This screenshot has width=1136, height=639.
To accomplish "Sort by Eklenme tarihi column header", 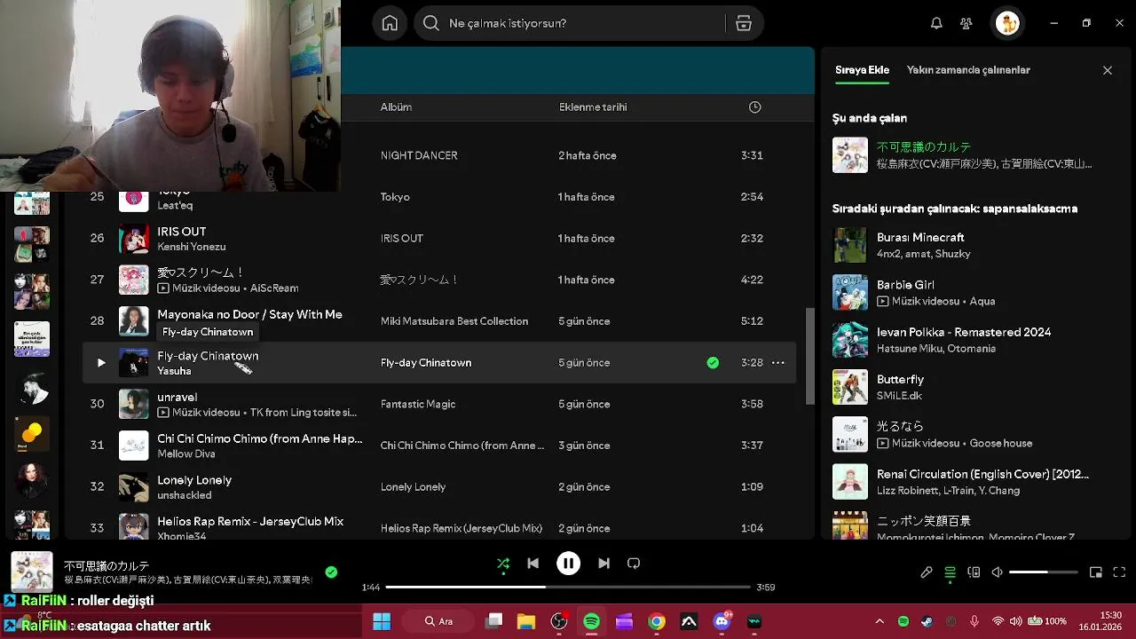I will [x=593, y=107].
